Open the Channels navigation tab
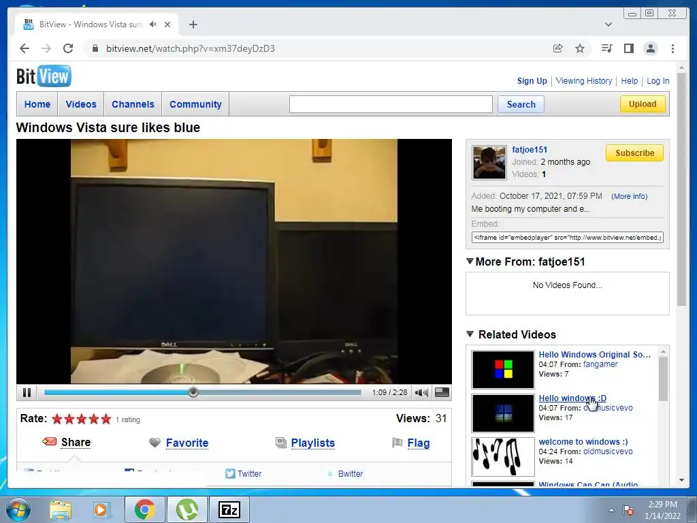 pyautogui.click(x=133, y=104)
